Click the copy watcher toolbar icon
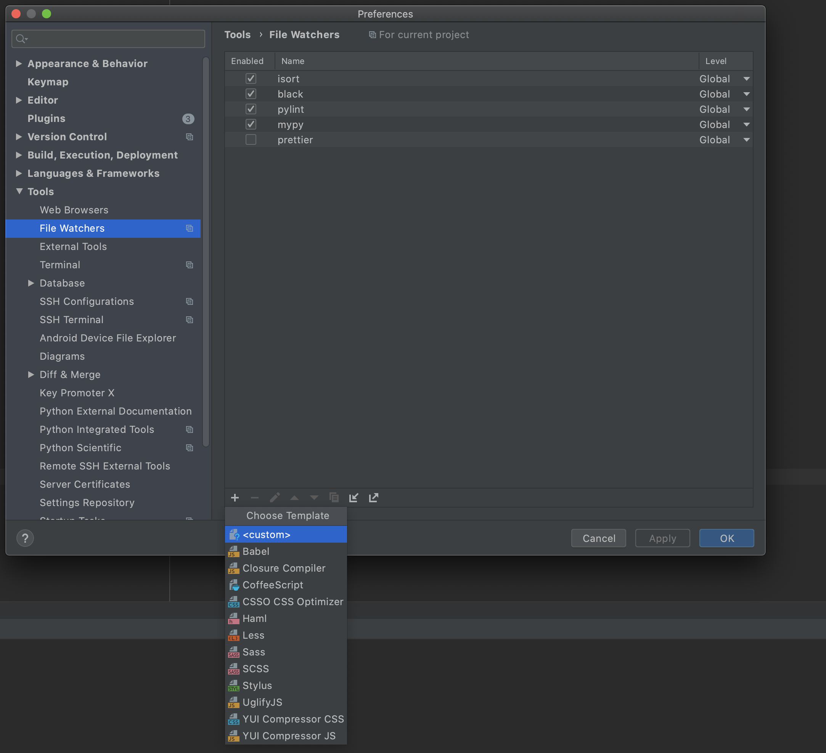826x753 pixels. [334, 498]
